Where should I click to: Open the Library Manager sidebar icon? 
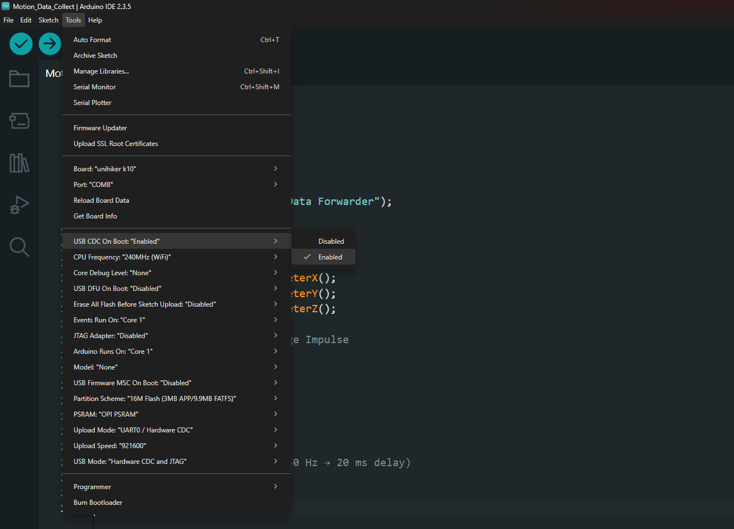(19, 163)
